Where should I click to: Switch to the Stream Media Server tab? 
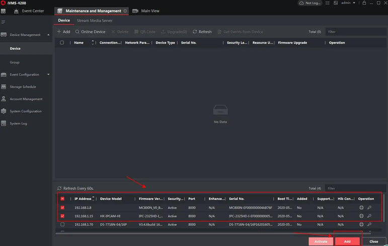pyautogui.click(x=94, y=21)
